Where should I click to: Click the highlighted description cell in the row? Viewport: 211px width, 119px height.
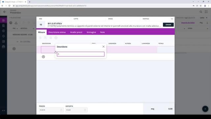(48, 50)
